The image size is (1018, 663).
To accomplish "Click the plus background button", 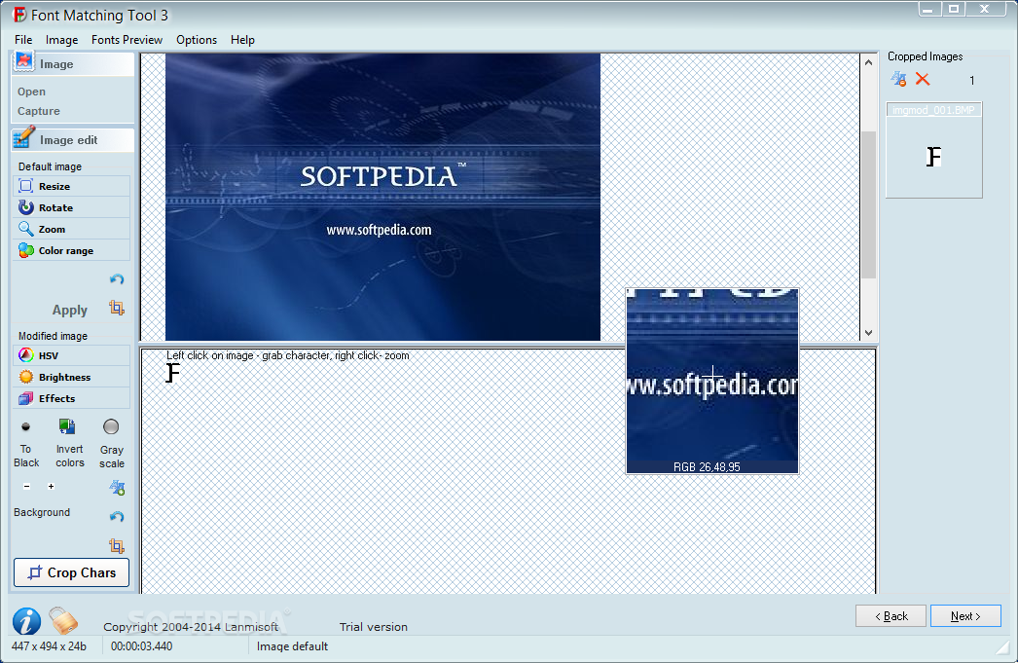I will coord(51,486).
